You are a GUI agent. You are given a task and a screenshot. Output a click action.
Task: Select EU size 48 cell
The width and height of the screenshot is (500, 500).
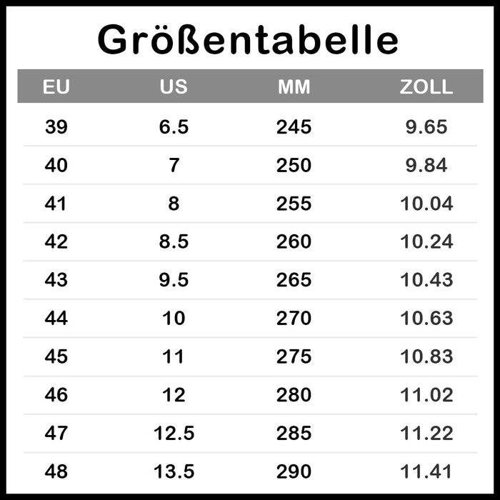click(56, 471)
